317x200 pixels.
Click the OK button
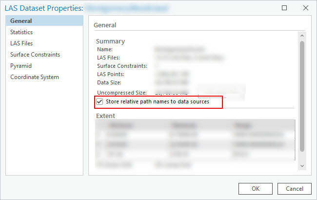(255, 188)
